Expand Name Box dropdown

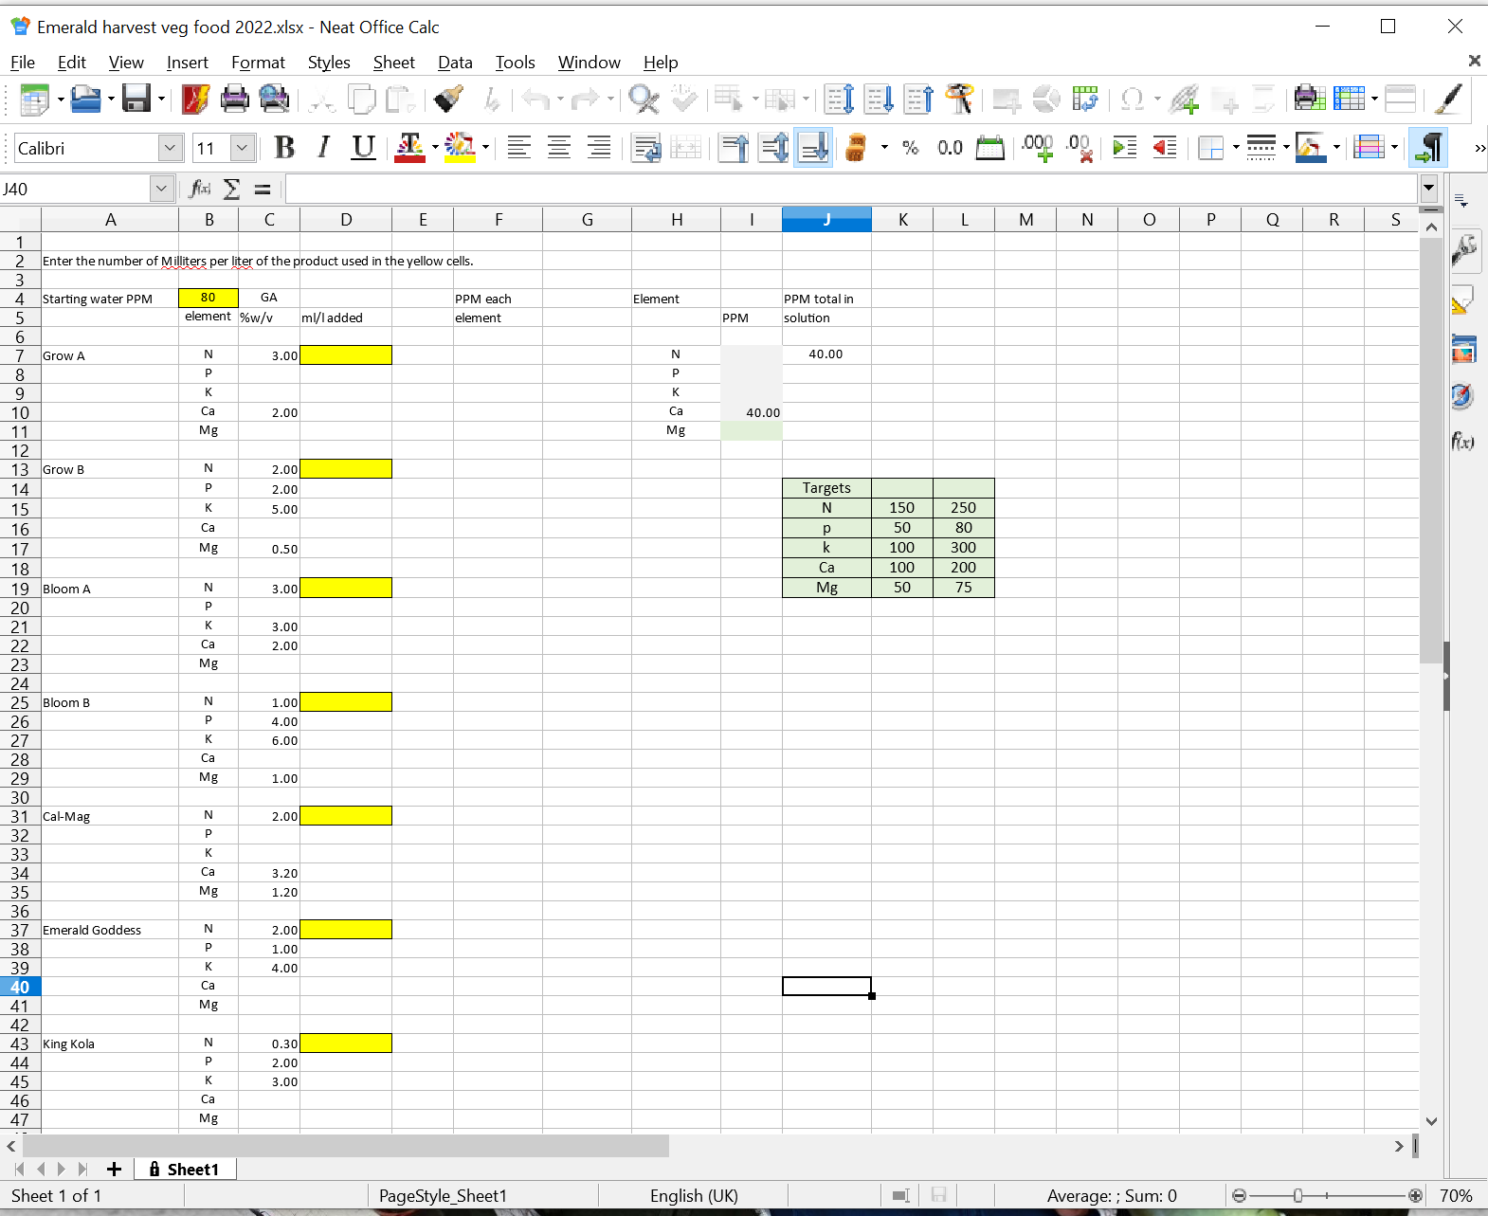click(162, 189)
